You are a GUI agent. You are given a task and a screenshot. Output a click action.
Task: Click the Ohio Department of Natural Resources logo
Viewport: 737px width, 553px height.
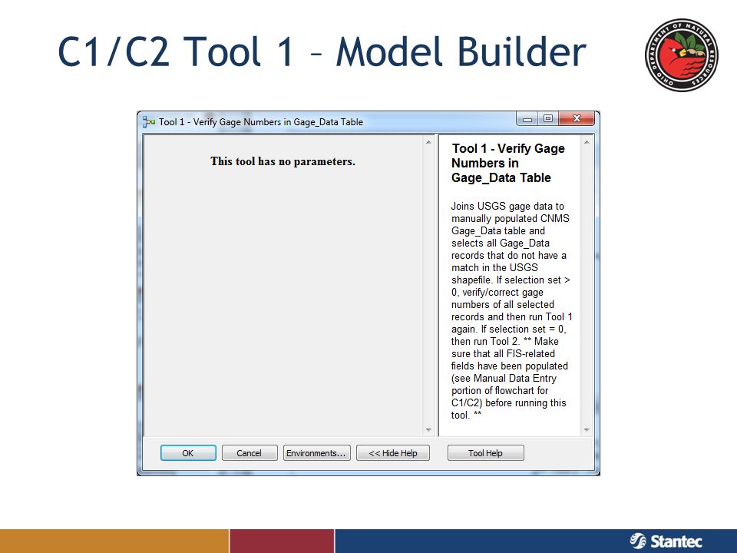click(x=682, y=55)
